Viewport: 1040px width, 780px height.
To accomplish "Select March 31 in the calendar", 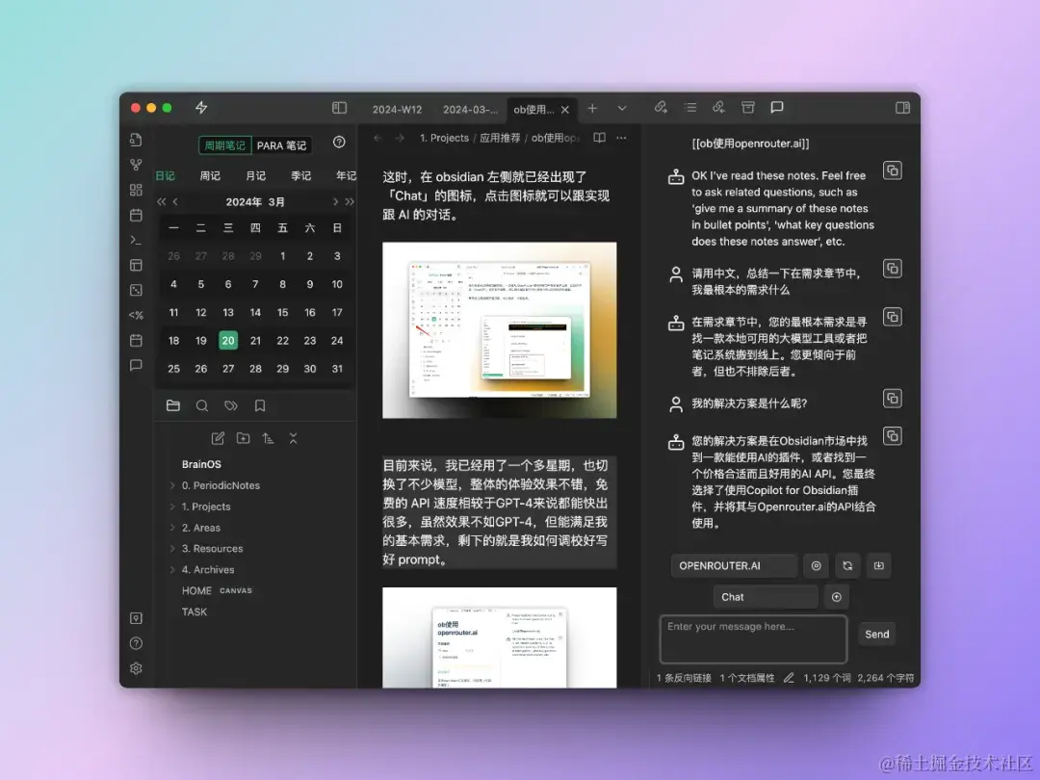I will (337, 369).
